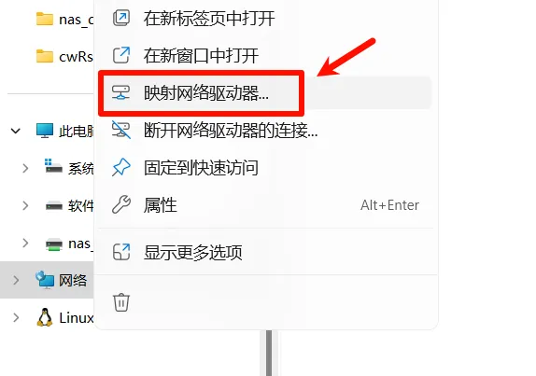Image resolution: width=536 pixels, height=376 pixels.
Task: Collapse the 此电脑 tree node
Action: pos(16,131)
